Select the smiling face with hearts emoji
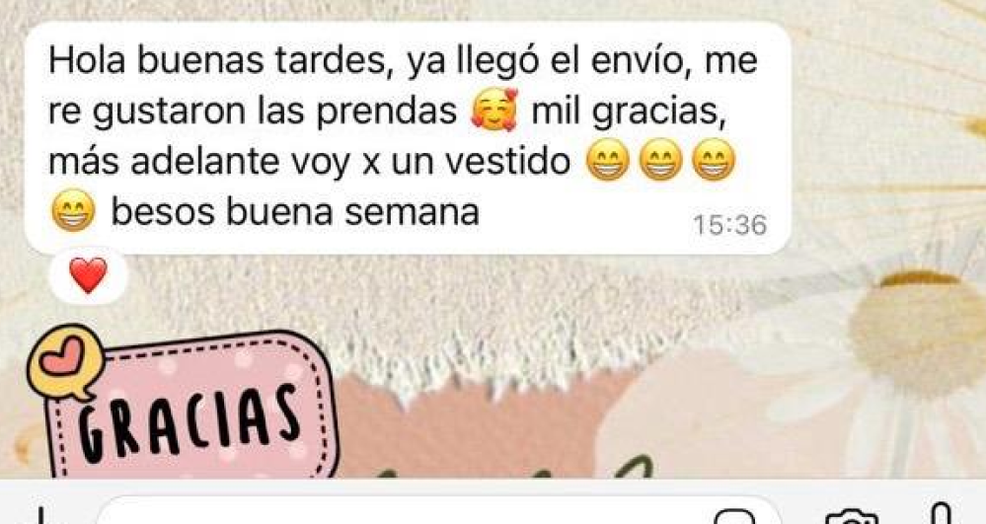The image size is (986, 524). tap(494, 111)
